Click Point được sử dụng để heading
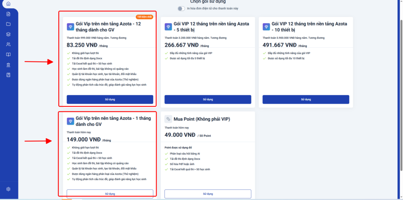The height and width of the screenshot is (200, 403). 178,147
